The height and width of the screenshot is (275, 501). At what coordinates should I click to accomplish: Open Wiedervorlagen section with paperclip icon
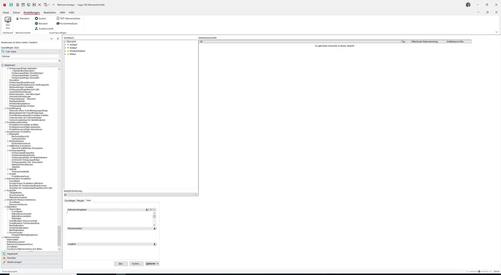(31, 262)
